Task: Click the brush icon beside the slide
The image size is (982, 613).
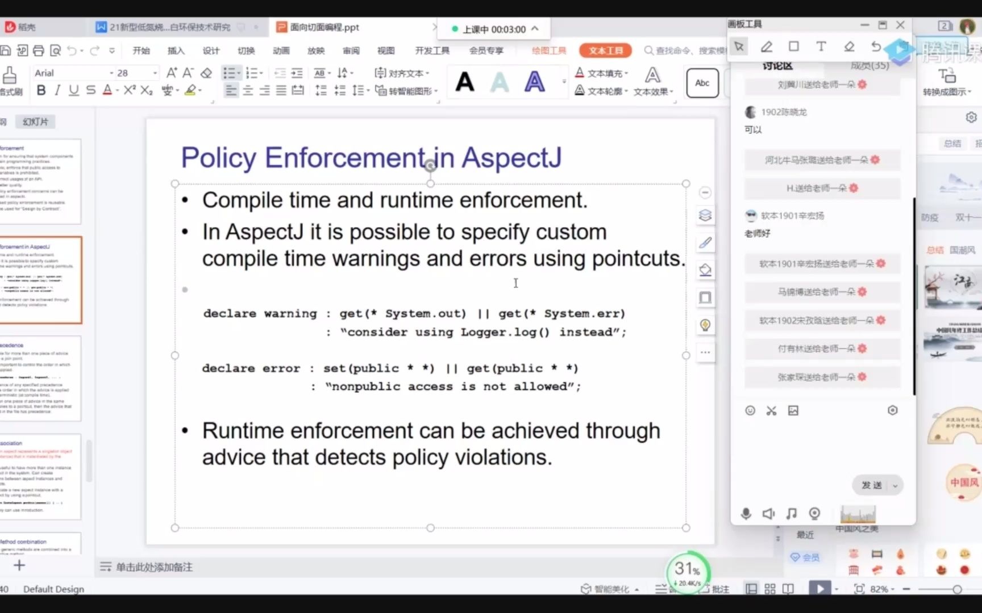Action: [705, 243]
